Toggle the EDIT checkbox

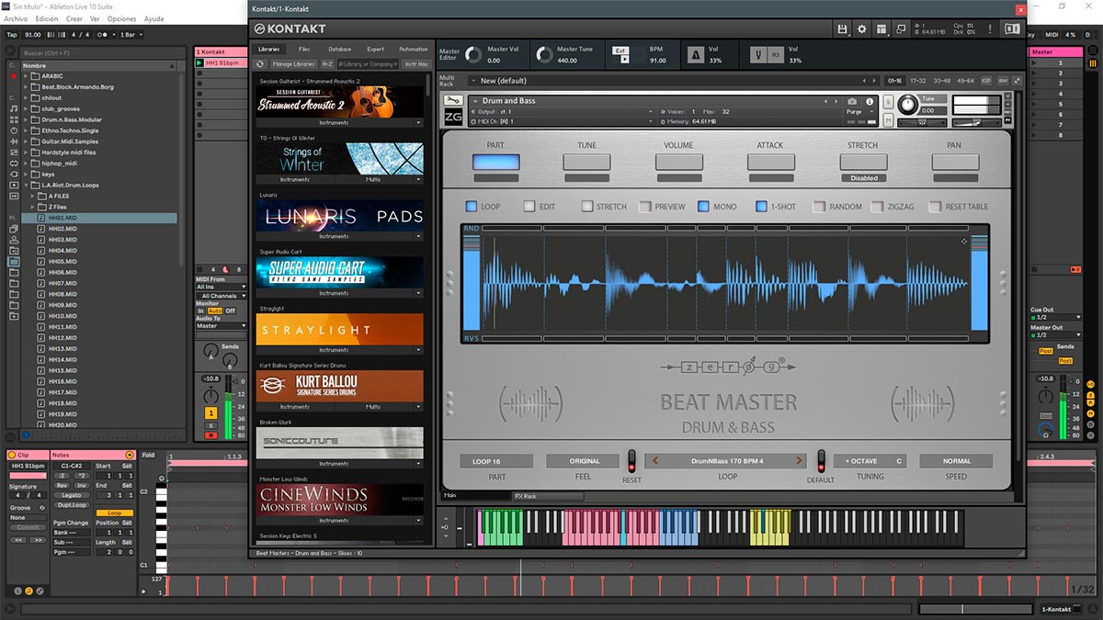point(529,207)
